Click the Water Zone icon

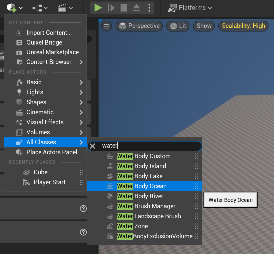pyautogui.click(x=110, y=226)
